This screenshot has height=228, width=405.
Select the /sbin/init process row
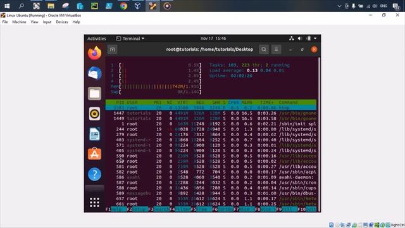click(x=211, y=124)
